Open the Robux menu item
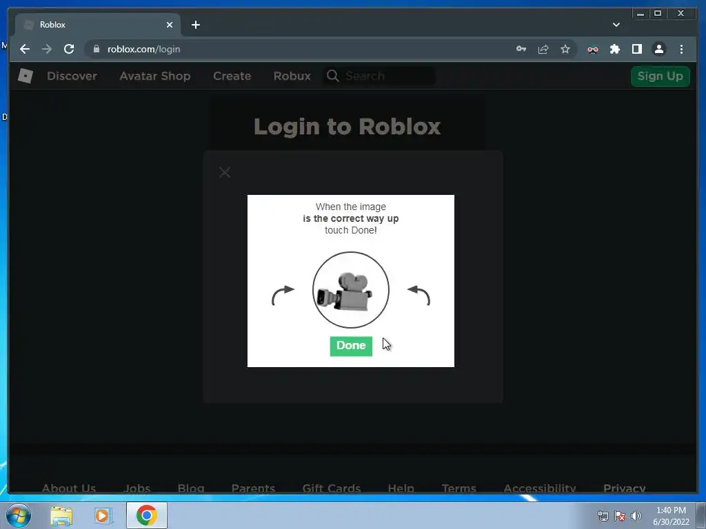The height and width of the screenshot is (529, 706). click(292, 76)
